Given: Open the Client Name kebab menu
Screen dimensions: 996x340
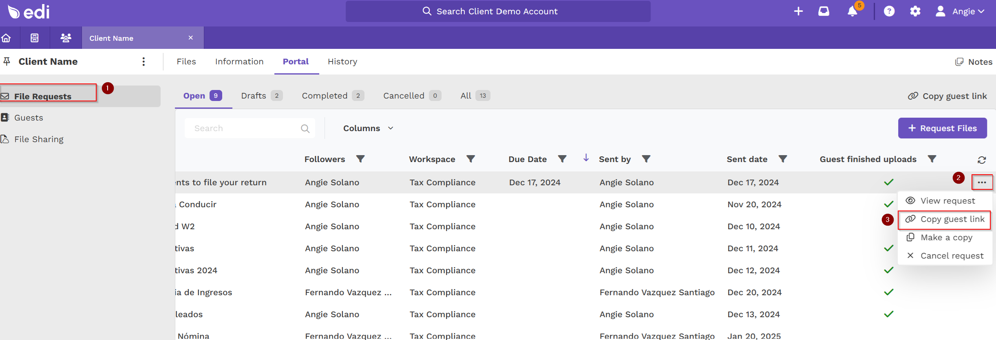Looking at the screenshot, I should 144,61.
